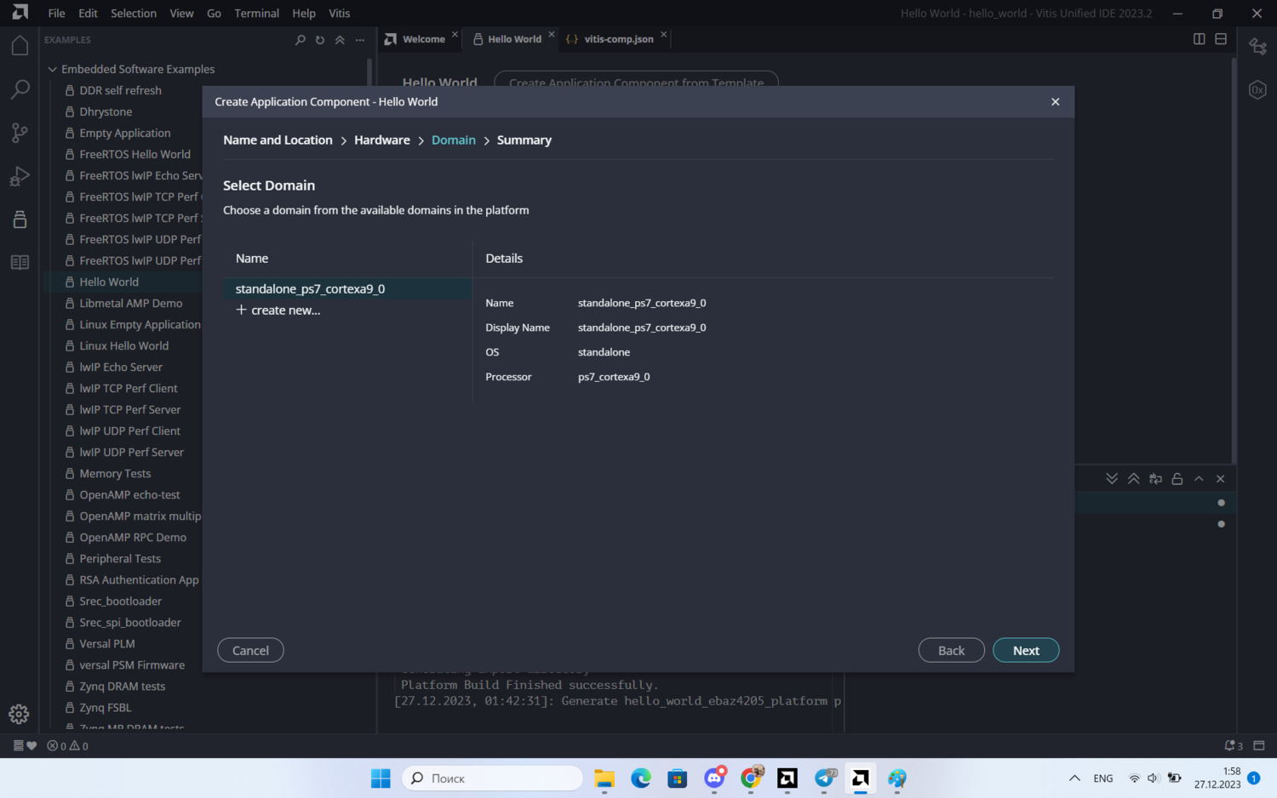Screen dimensions: 1277x798
Task: Open the Run and Debug view
Action: tap(20, 176)
